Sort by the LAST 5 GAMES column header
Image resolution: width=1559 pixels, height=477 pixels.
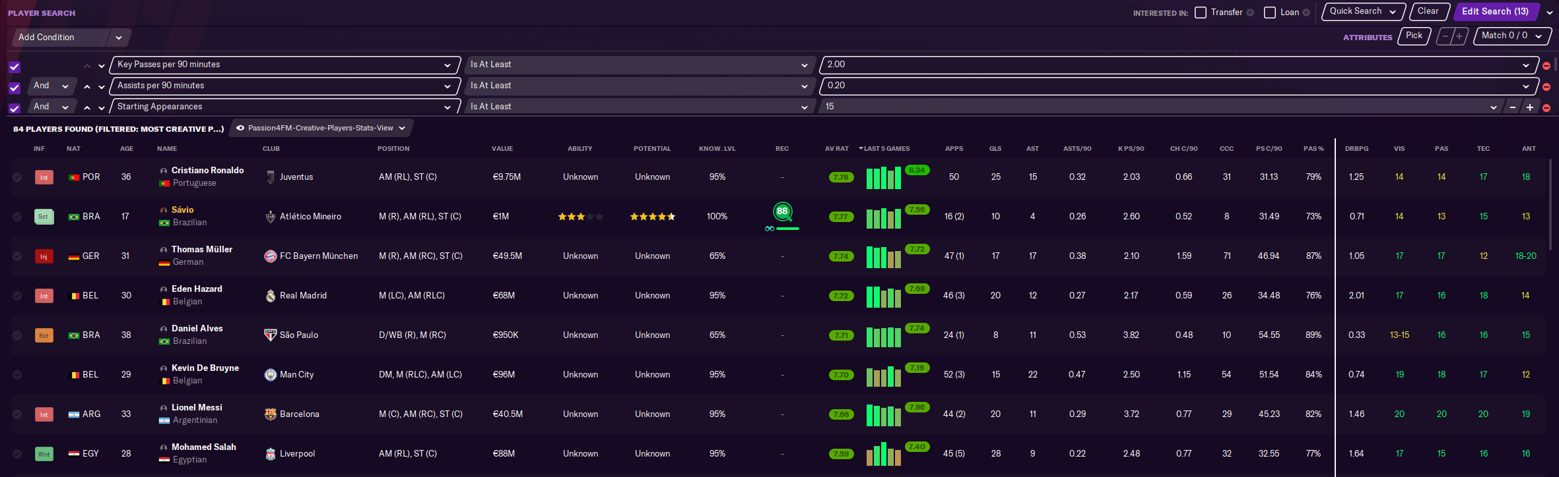(887, 149)
